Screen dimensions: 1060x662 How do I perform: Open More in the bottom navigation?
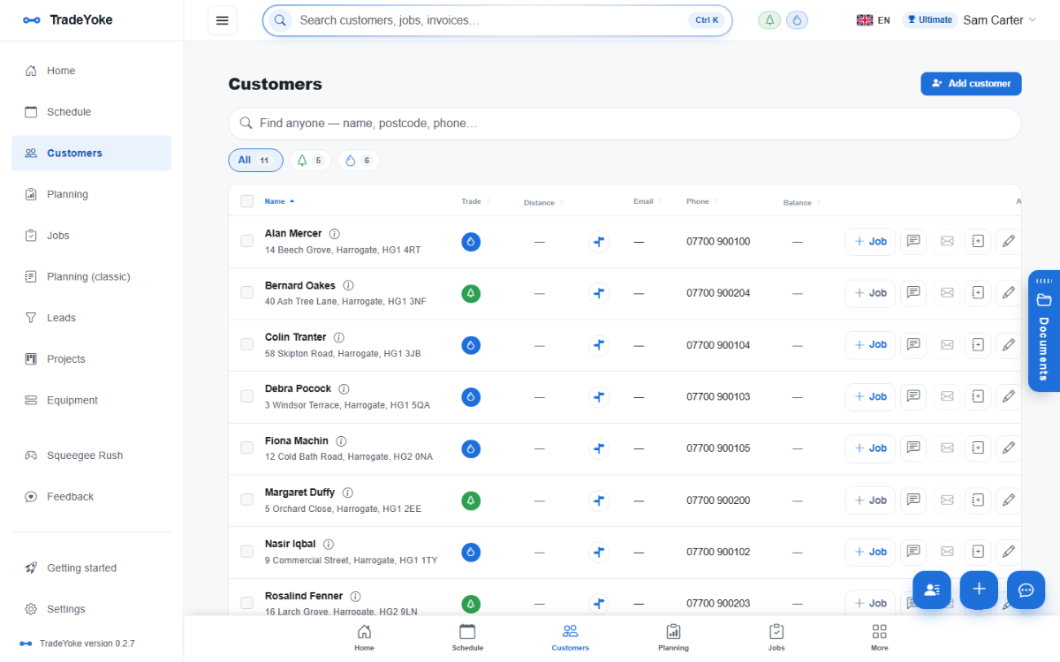click(x=879, y=638)
